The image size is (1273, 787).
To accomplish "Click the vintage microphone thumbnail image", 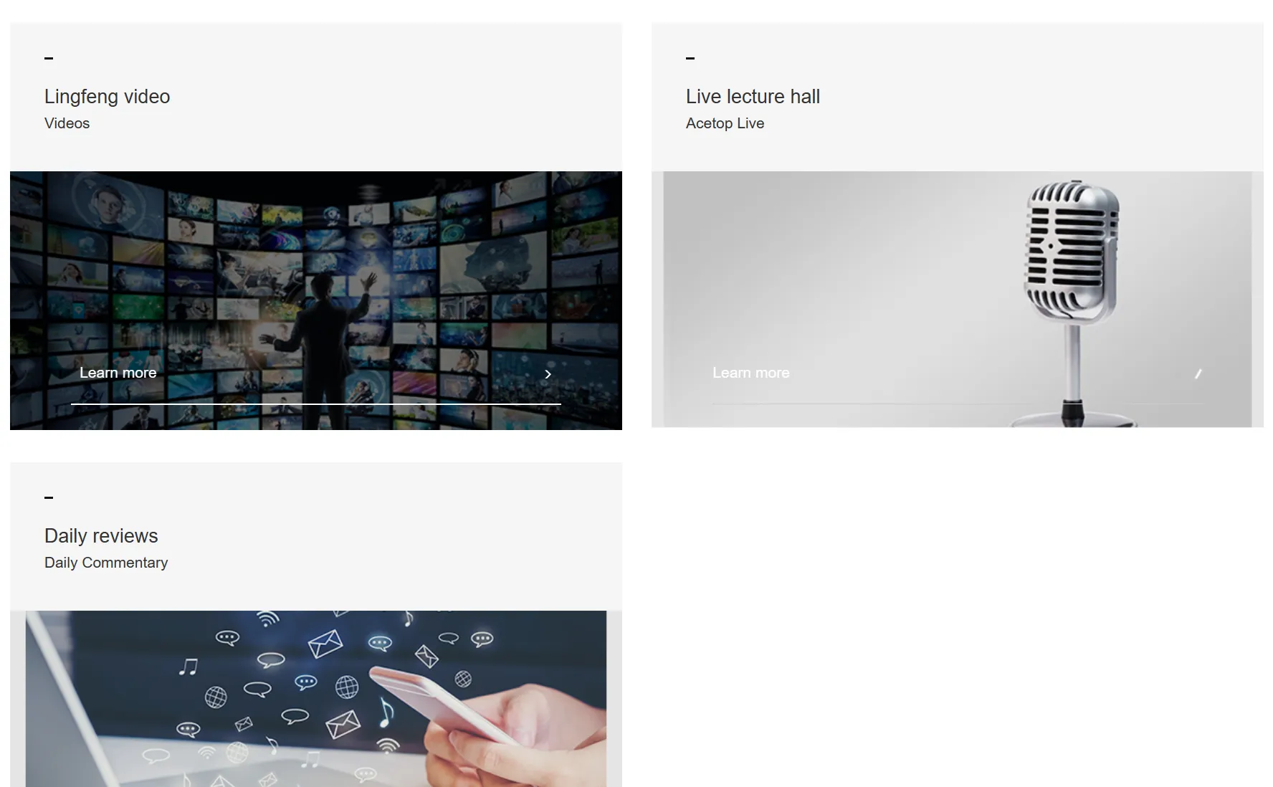I will 958,300.
